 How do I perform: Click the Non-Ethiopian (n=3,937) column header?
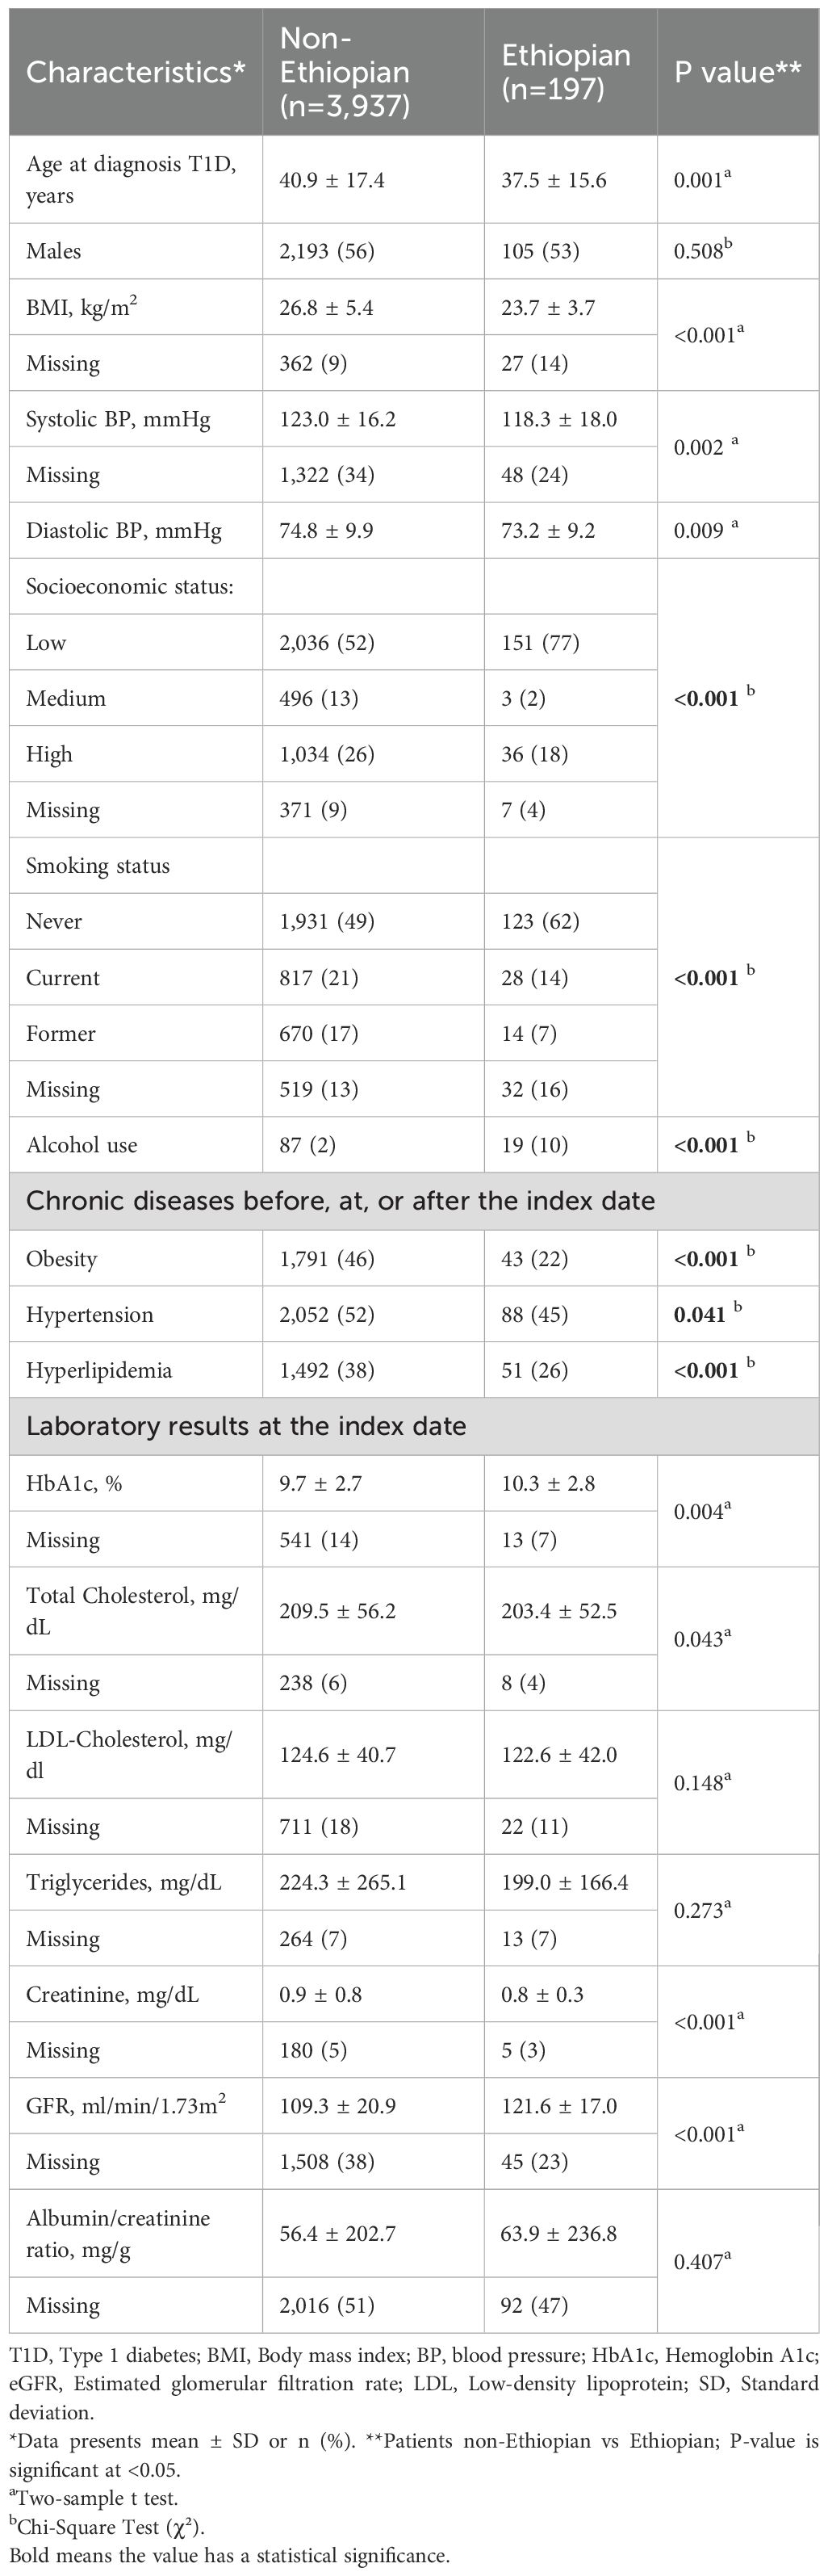[345, 72]
